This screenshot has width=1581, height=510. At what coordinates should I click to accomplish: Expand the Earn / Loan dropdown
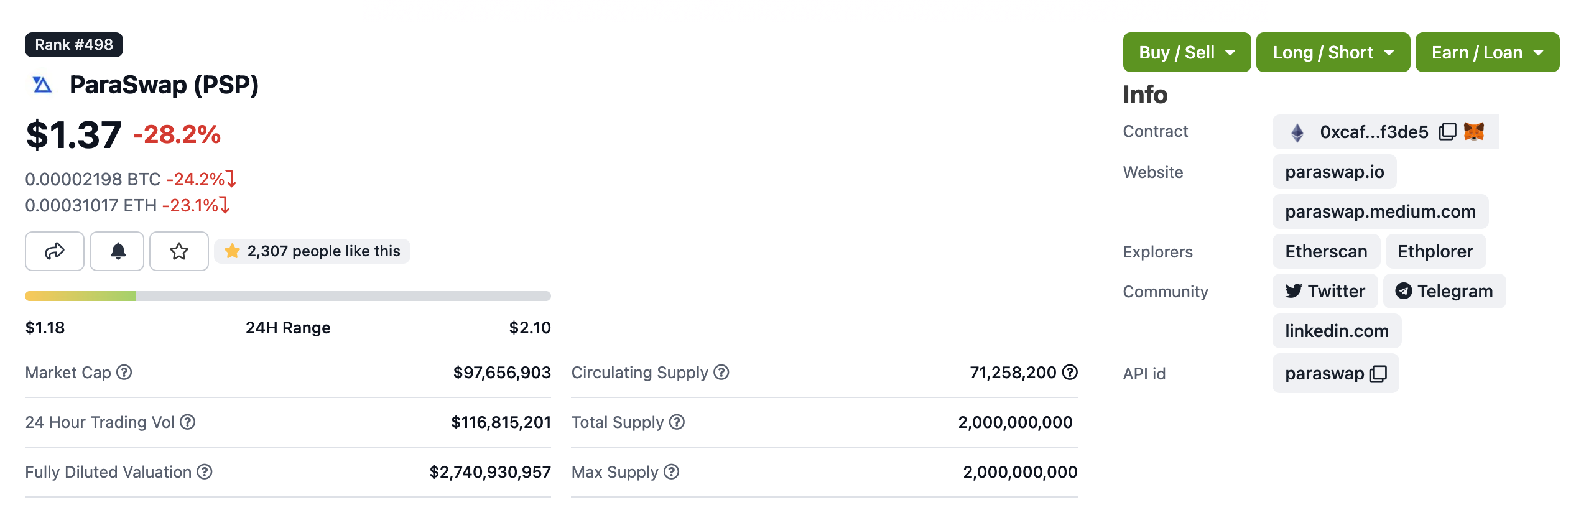pyautogui.click(x=1487, y=53)
